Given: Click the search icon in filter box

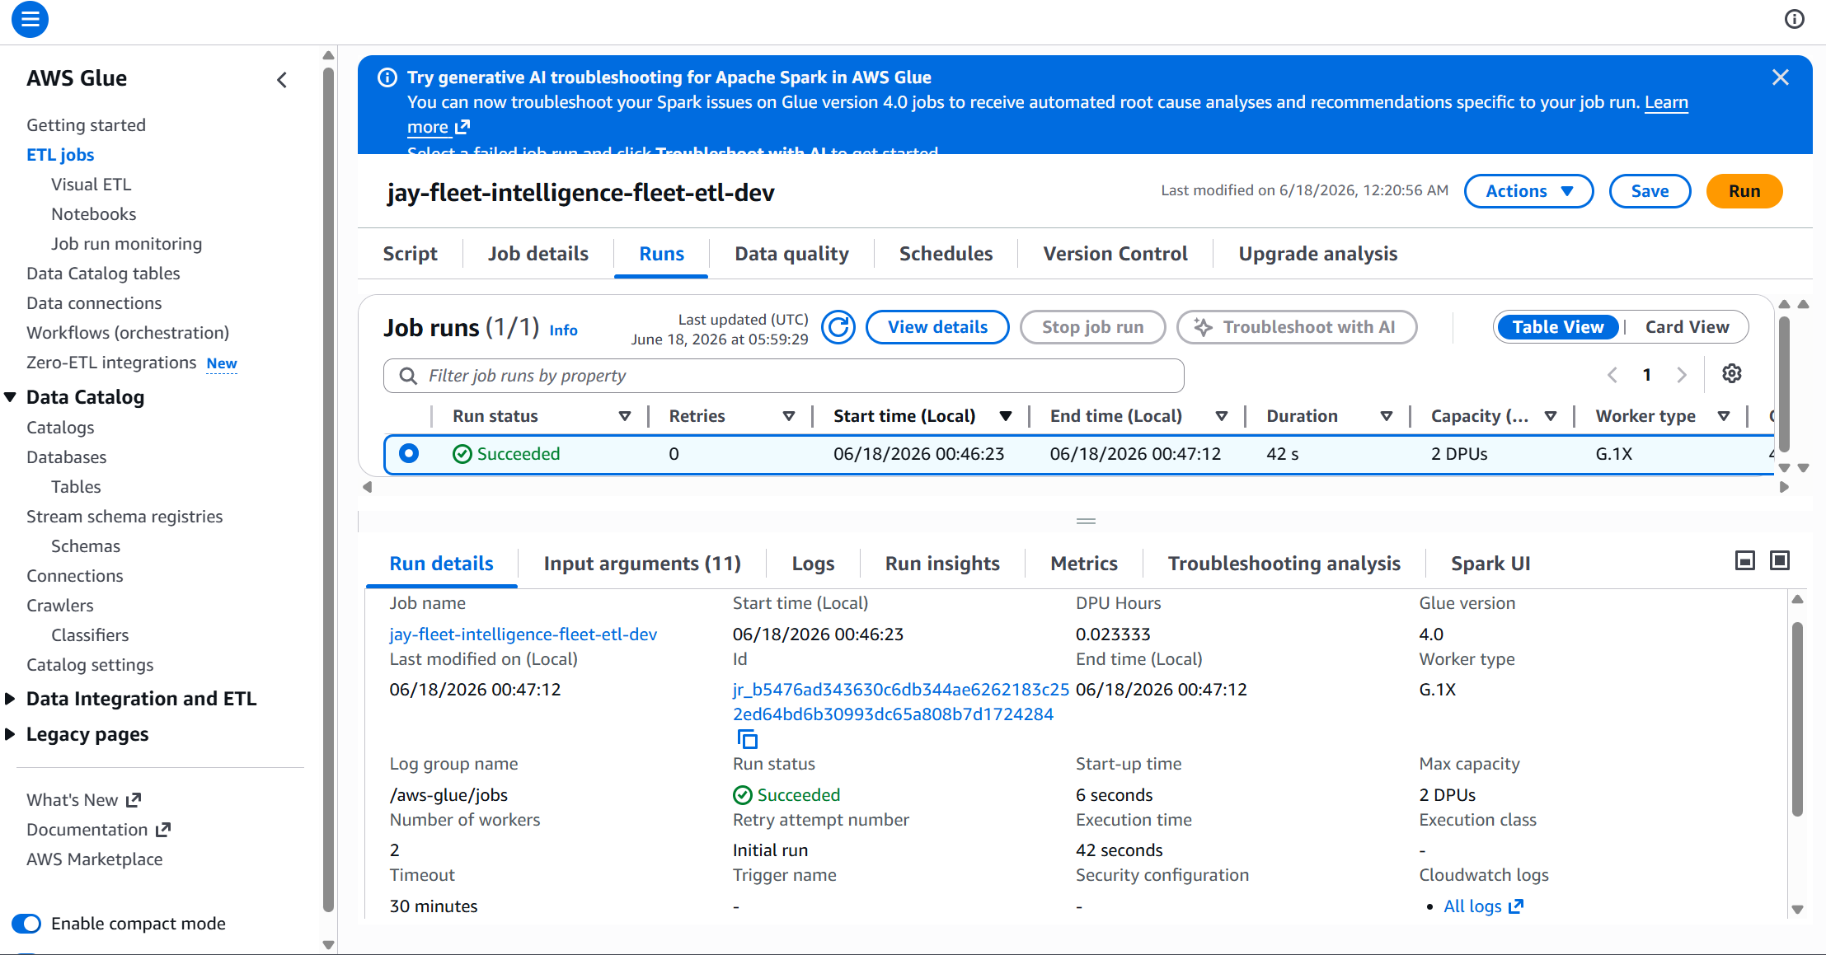Looking at the screenshot, I should coord(408,376).
